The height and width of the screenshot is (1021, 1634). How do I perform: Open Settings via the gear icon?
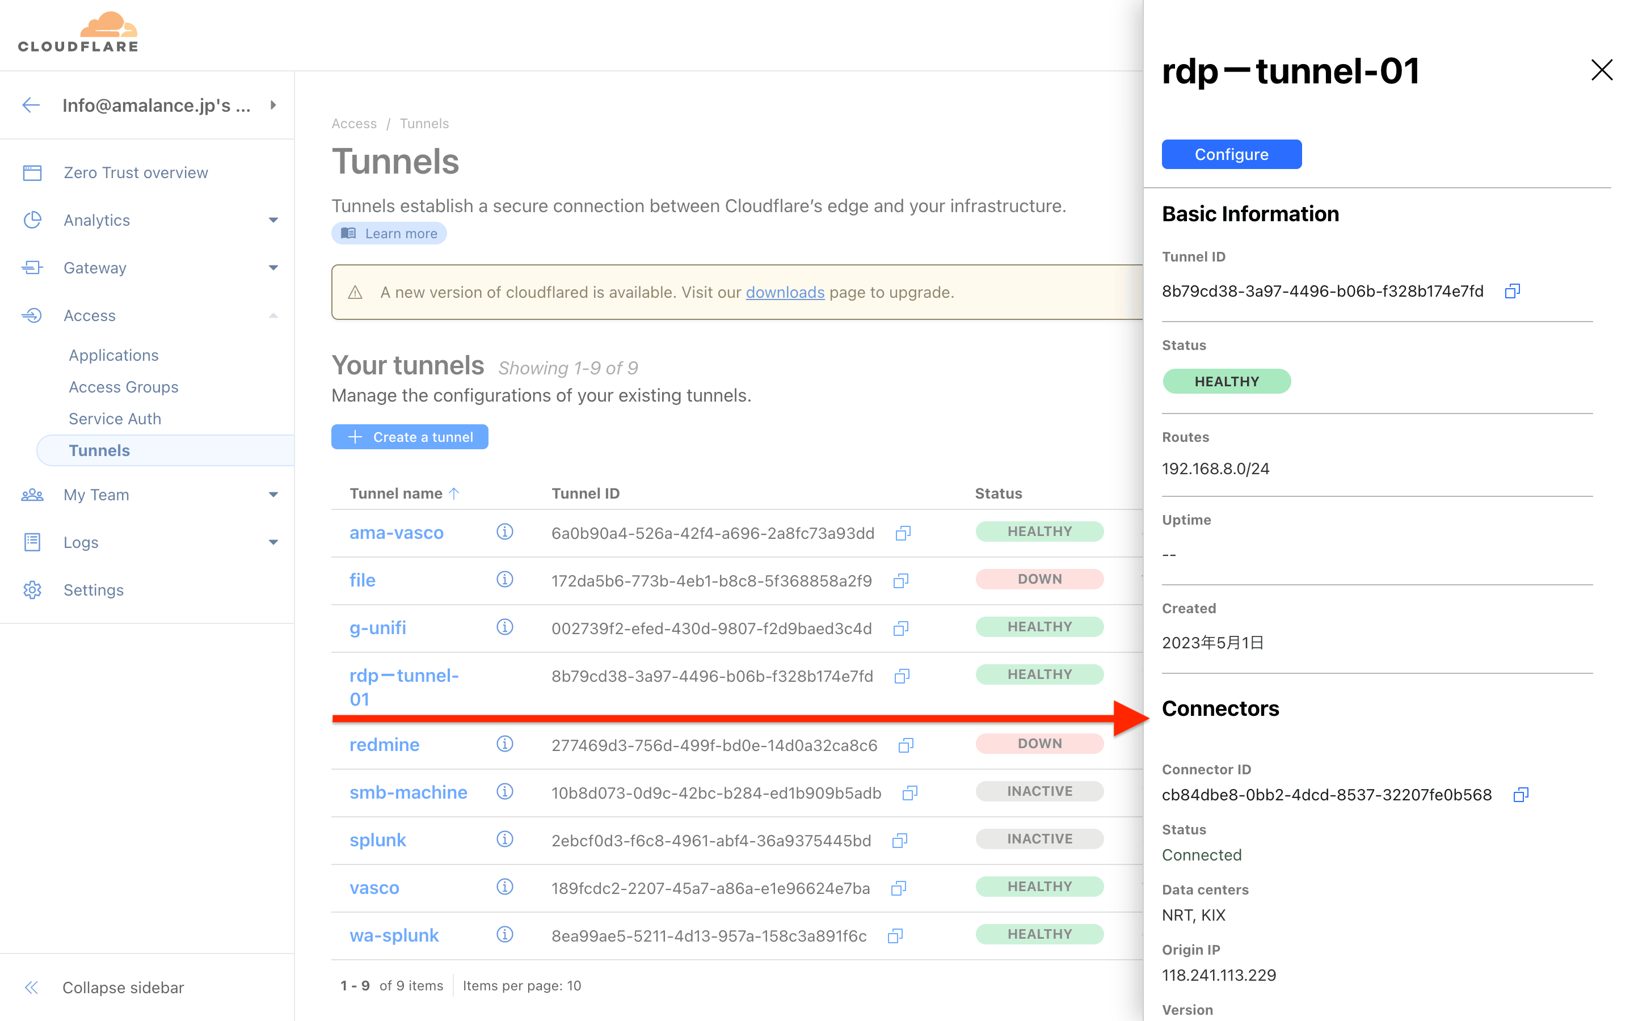(32, 590)
